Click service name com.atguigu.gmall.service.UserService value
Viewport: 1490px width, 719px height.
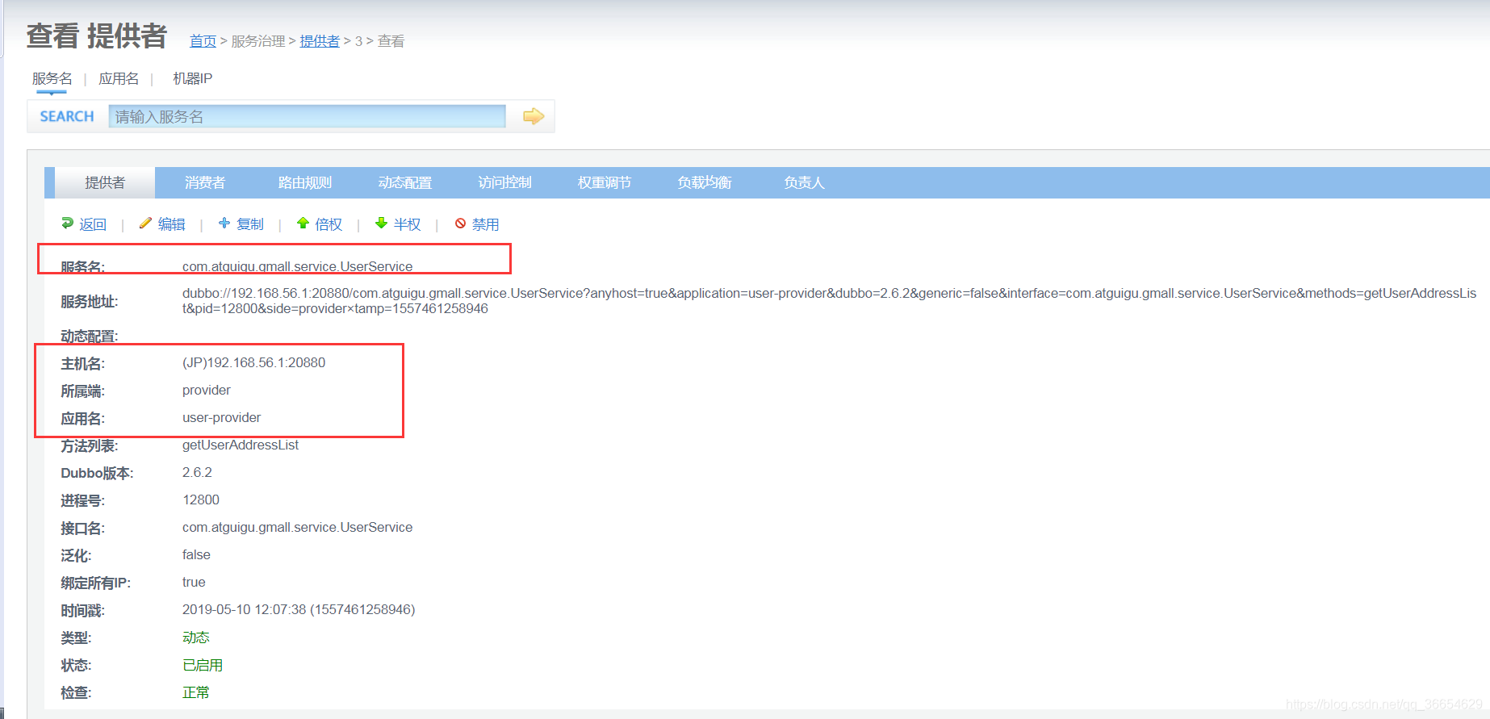[x=297, y=266]
